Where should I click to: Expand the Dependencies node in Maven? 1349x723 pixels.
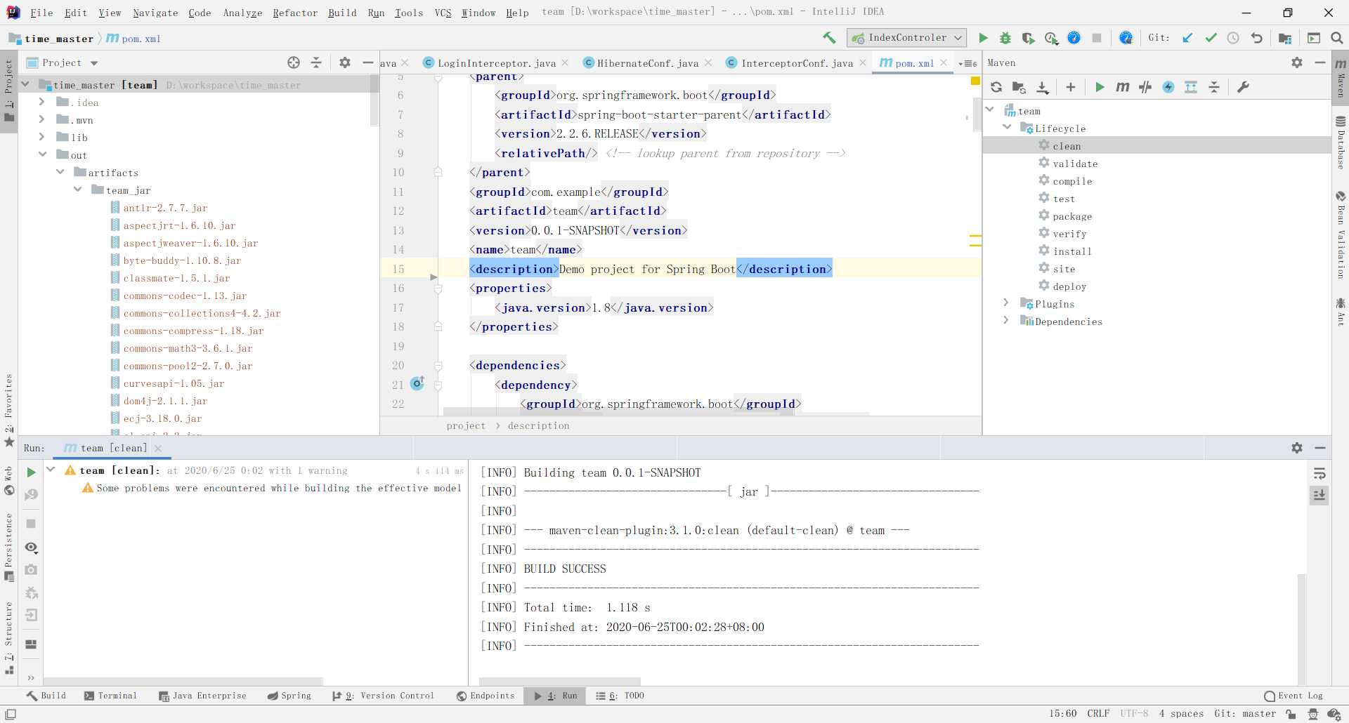(x=1006, y=321)
